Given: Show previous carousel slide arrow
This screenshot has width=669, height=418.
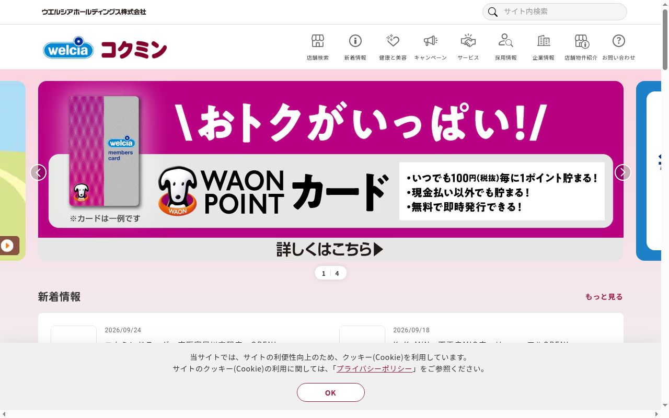Looking at the screenshot, I should (38, 172).
